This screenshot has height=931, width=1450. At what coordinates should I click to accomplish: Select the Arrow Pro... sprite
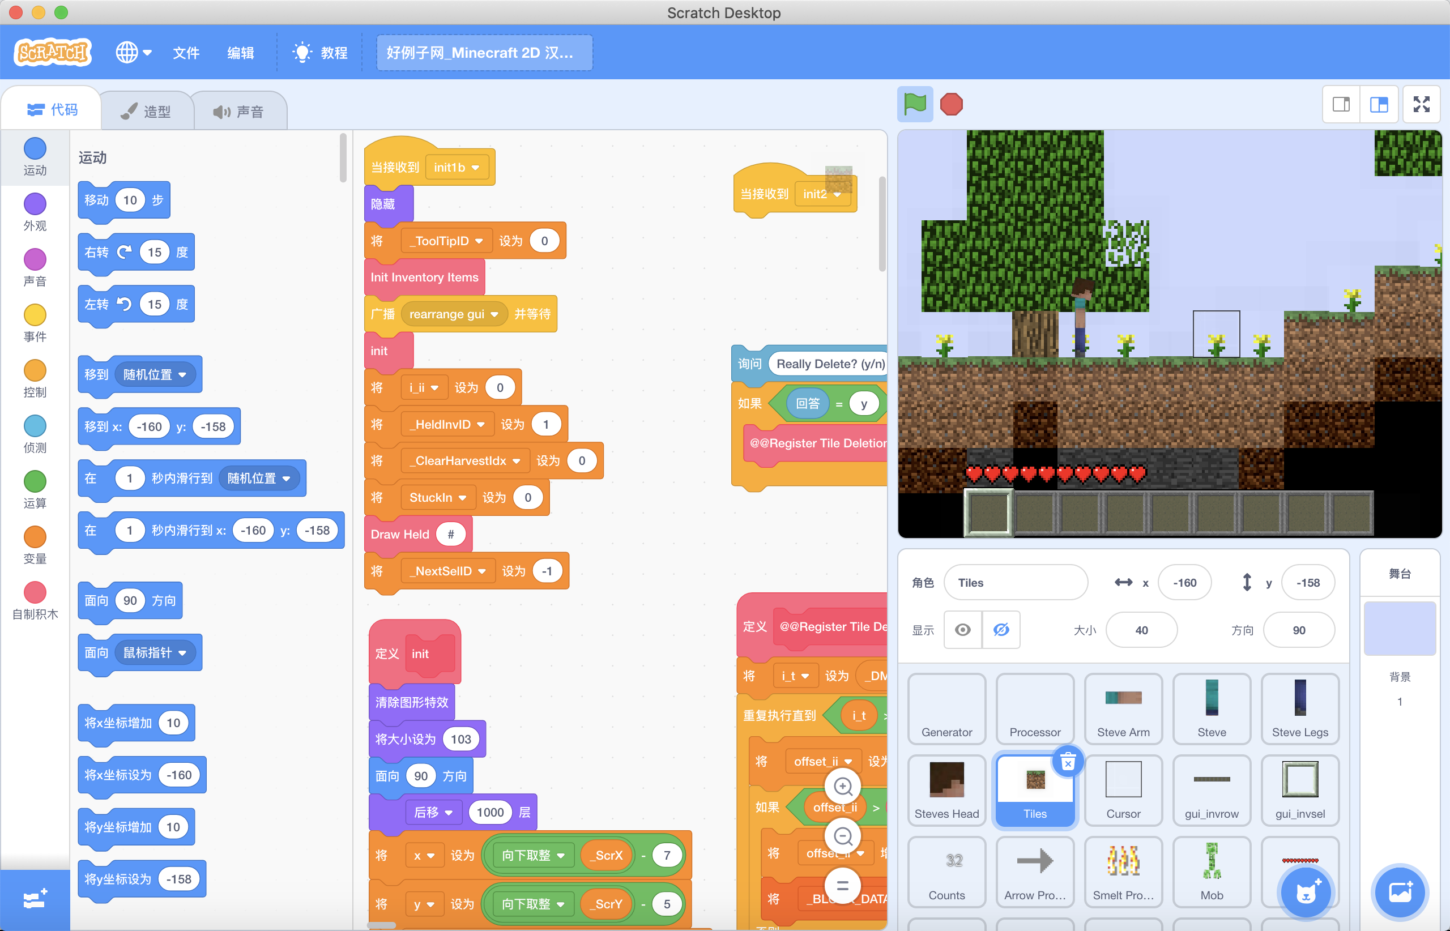(x=1035, y=872)
